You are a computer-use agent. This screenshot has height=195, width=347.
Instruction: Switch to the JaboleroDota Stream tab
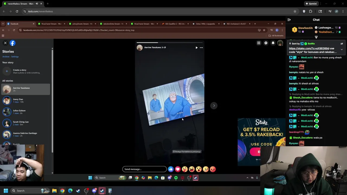113,24
